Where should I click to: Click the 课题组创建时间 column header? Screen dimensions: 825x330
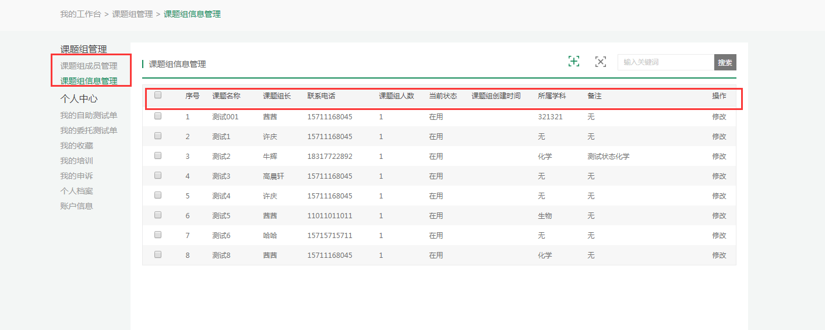click(496, 96)
